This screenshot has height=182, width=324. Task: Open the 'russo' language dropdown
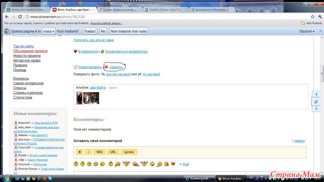click(x=48, y=31)
